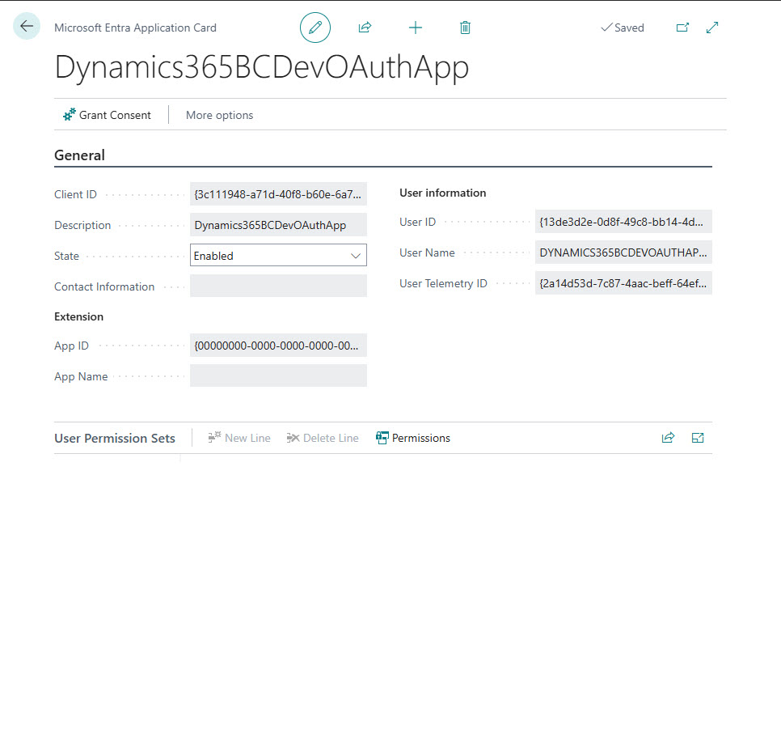The image size is (781, 734).
Task: Click the User Permission Sets heading
Action: pyautogui.click(x=115, y=438)
